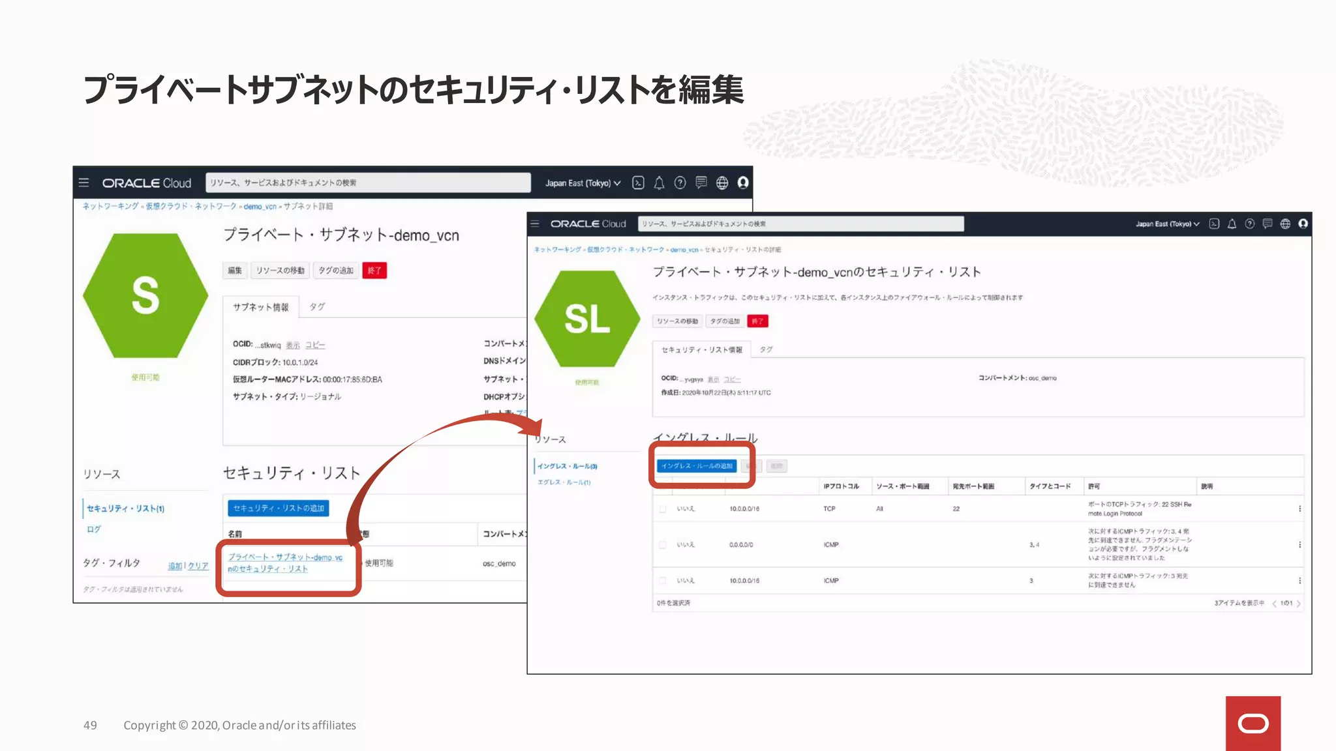This screenshot has height=751, width=1336.
Task: Click IPプロトコル column header
Action: [x=841, y=486]
